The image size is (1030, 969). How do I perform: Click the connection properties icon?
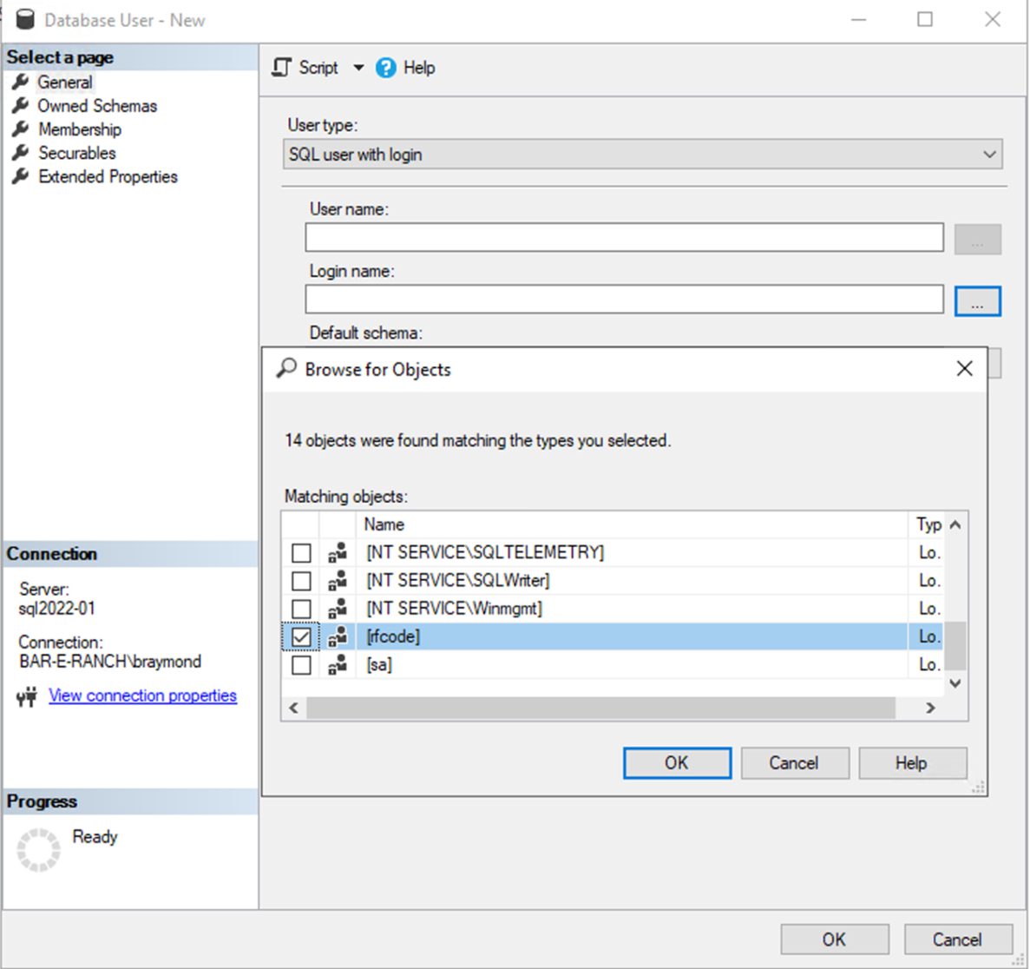click(x=27, y=696)
